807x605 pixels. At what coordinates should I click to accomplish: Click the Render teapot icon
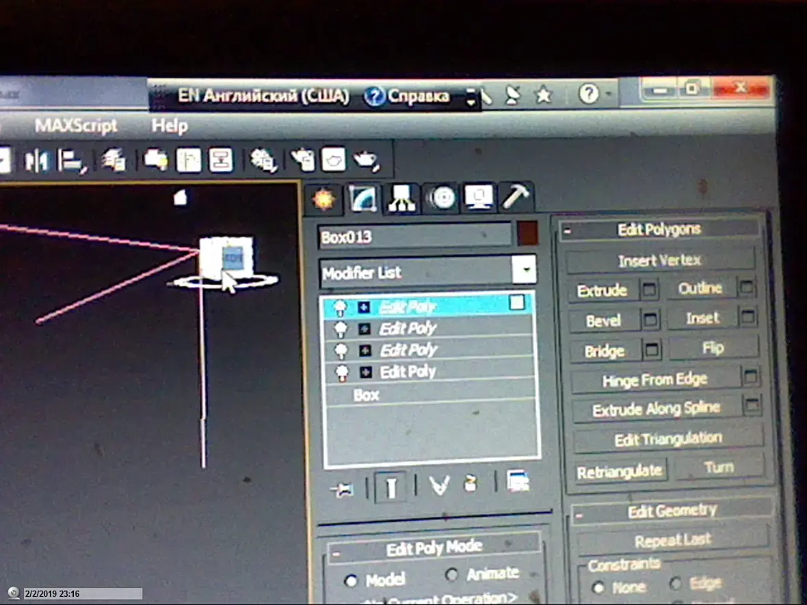click(366, 160)
